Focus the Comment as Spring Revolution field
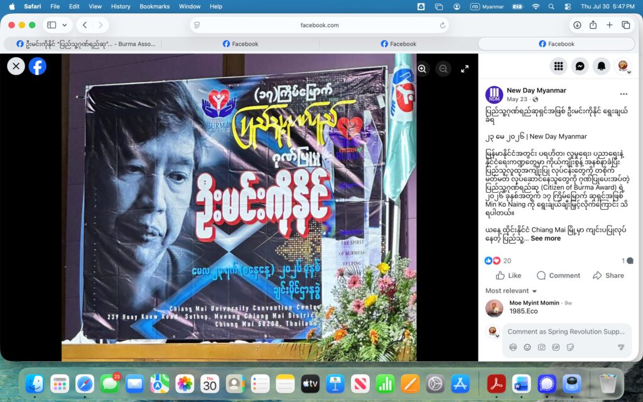The image size is (643, 402). 566,332
